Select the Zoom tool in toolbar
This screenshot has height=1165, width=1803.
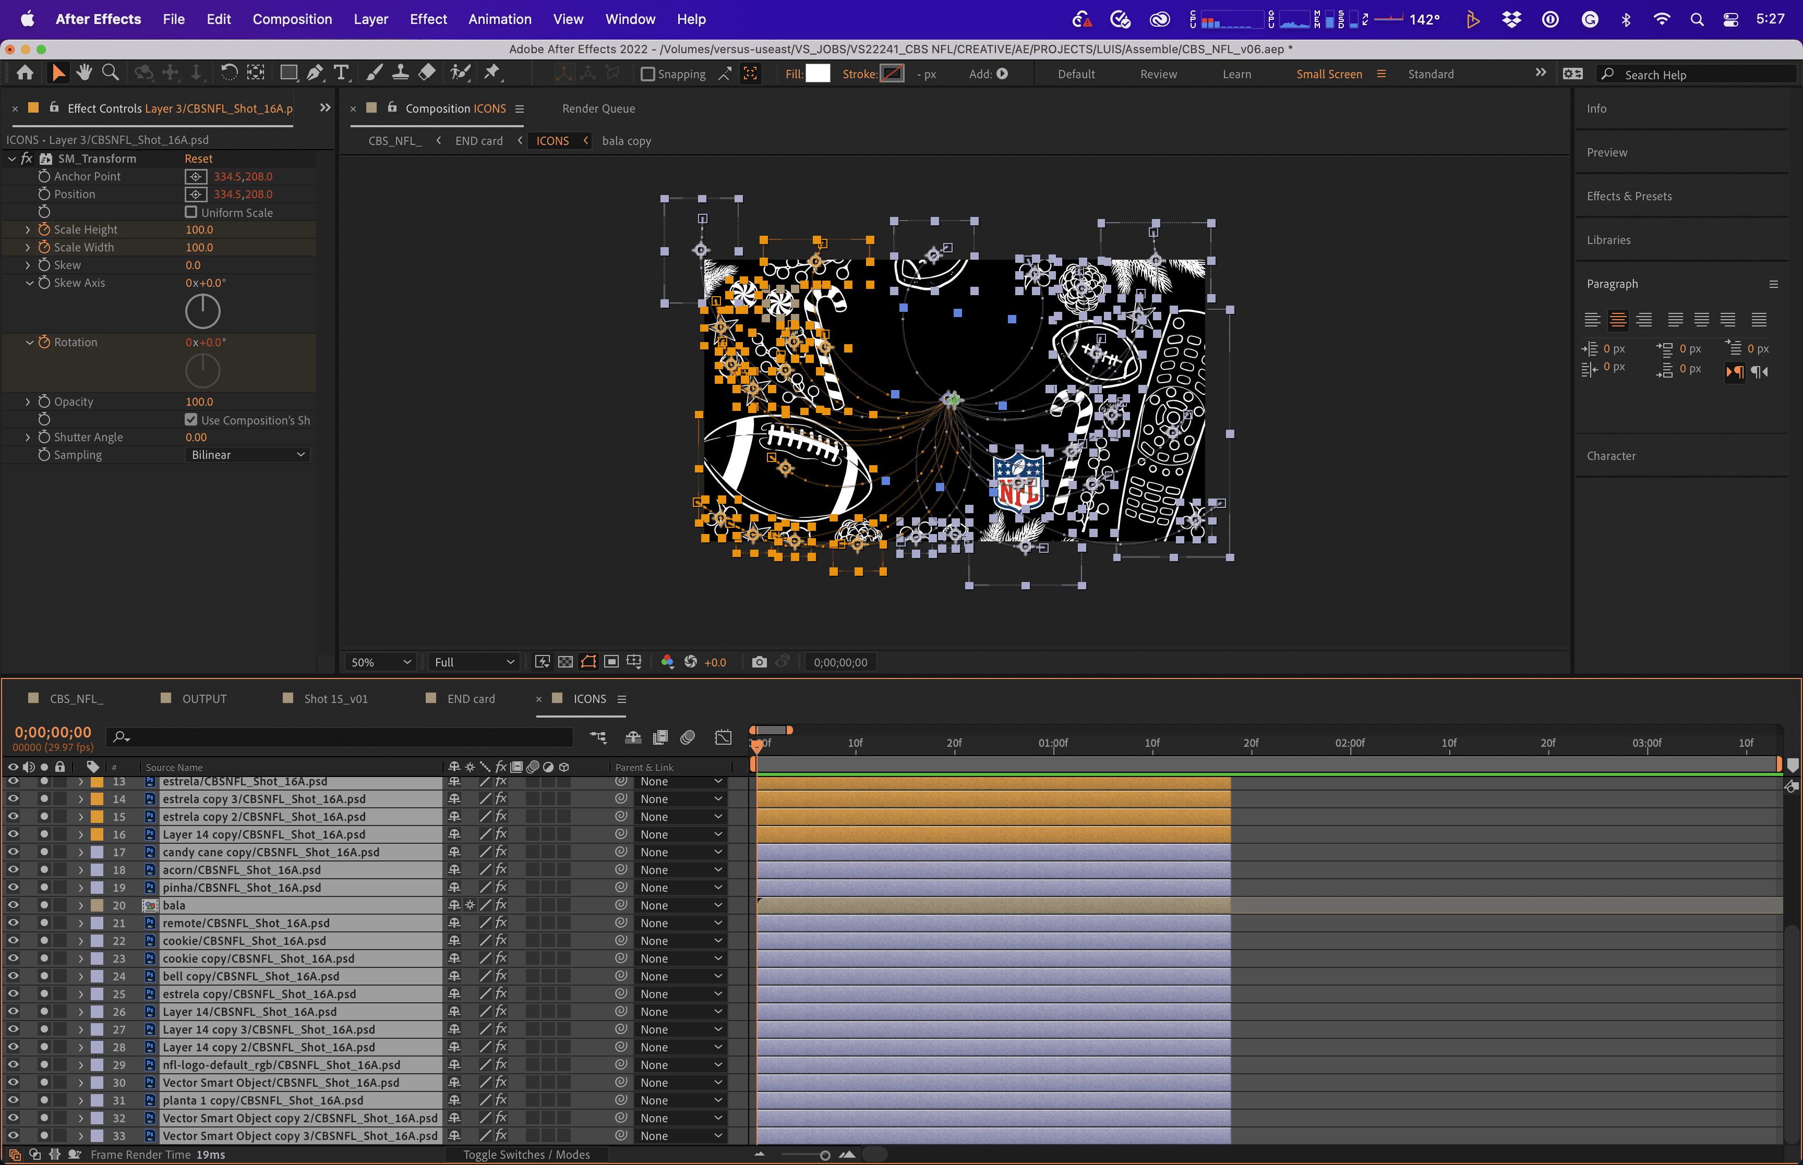[111, 72]
